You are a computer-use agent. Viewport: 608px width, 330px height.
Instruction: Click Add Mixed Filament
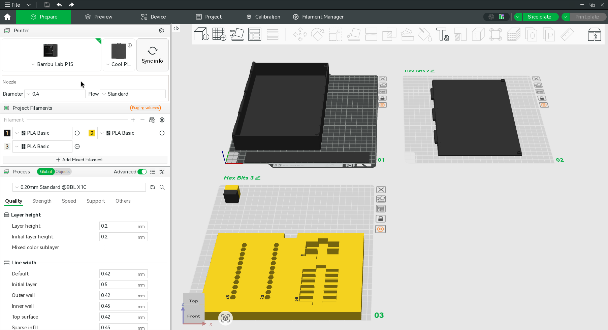79,160
